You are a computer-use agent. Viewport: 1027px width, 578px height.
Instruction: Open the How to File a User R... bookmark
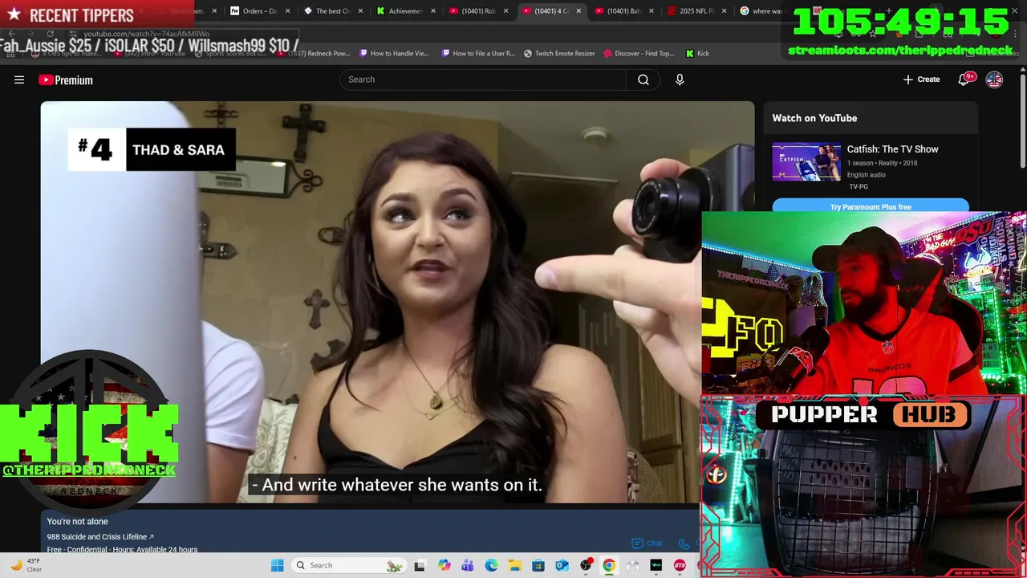pos(478,54)
